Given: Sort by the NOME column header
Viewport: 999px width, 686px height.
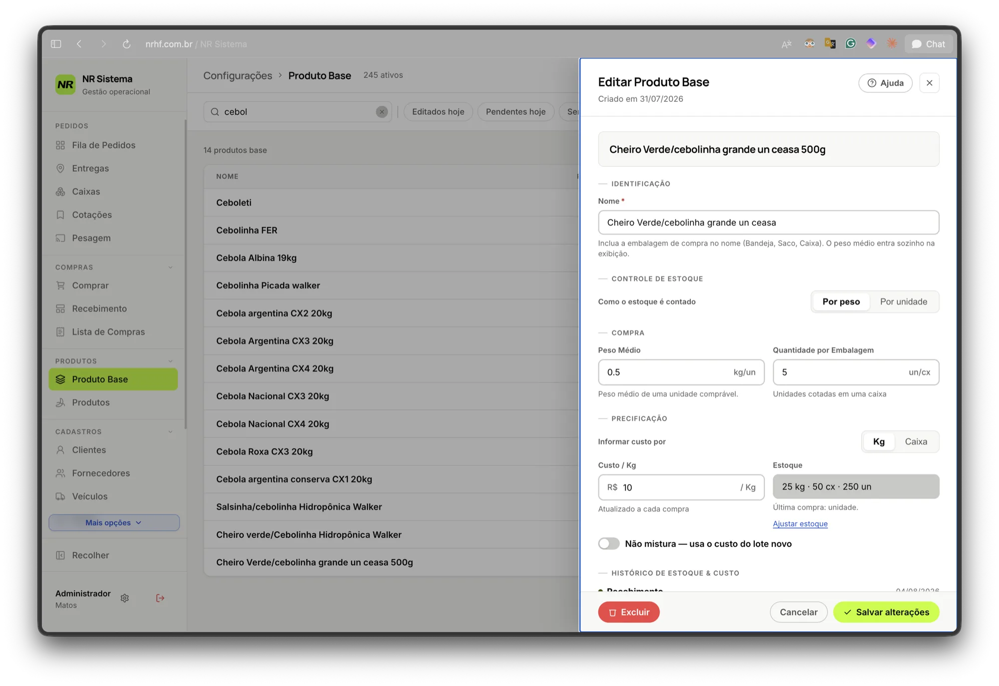Looking at the screenshot, I should click(x=227, y=176).
